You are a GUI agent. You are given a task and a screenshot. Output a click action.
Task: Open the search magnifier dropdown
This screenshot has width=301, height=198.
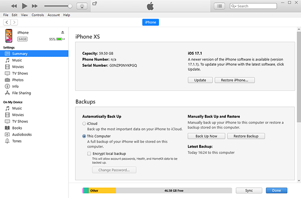click(x=233, y=6)
